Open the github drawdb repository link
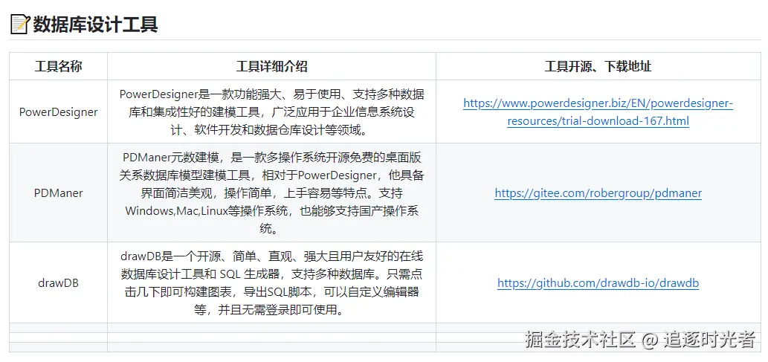The height and width of the screenshot is (362, 768). coord(598,283)
